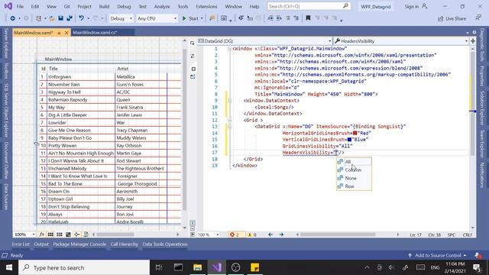Open the Debug menu
The height and width of the screenshot is (275, 489).
124,6
